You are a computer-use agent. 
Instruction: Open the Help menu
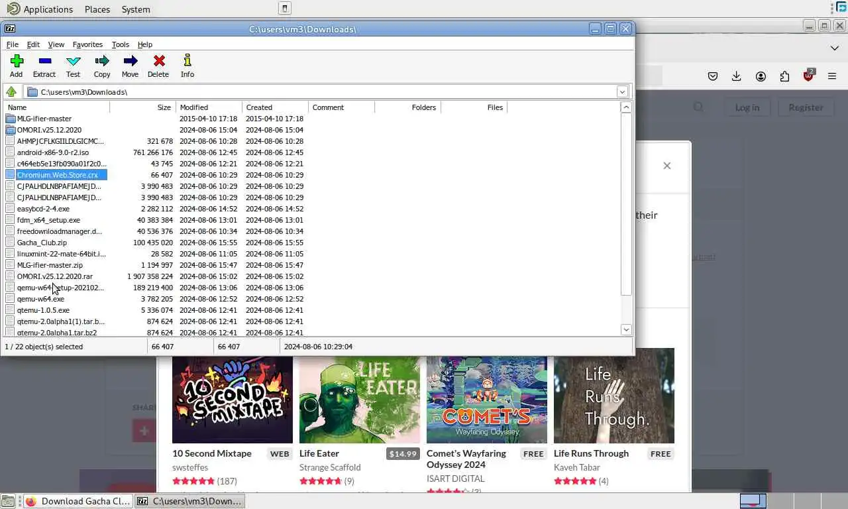tap(145, 44)
